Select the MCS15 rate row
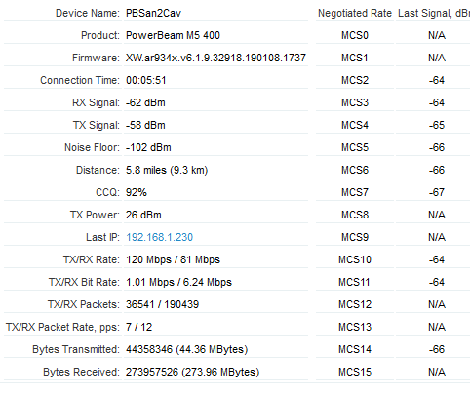The image size is (470, 396). coord(393,372)
